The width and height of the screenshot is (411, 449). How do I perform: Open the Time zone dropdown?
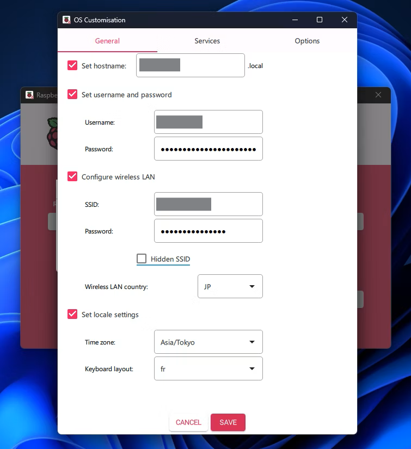point(208,342)
